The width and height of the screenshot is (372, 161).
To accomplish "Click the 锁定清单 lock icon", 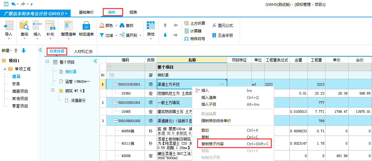I will pyautogui.click(x=86, y=26).
